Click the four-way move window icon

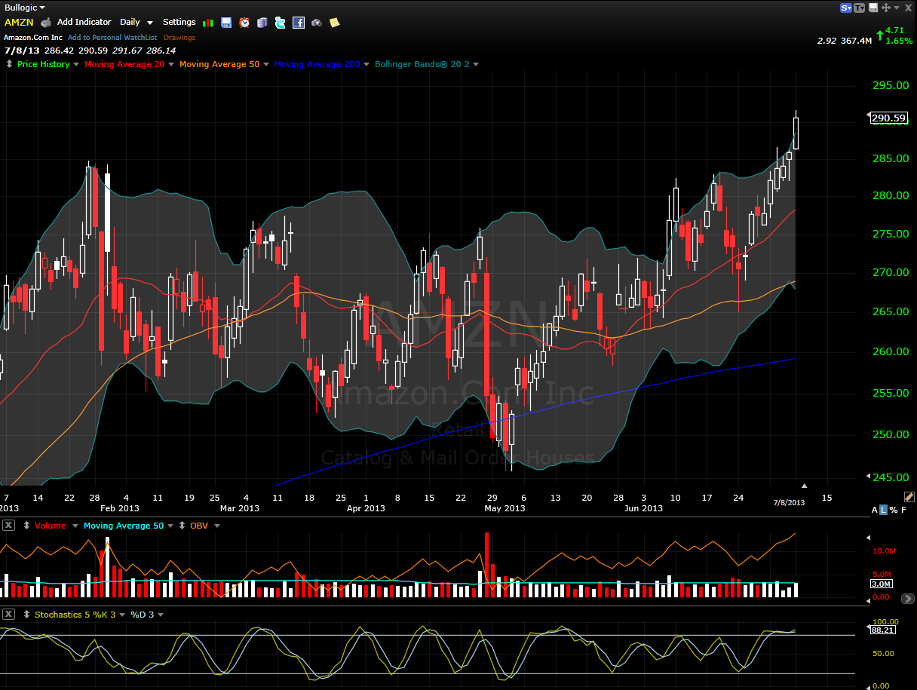[886, 8]
